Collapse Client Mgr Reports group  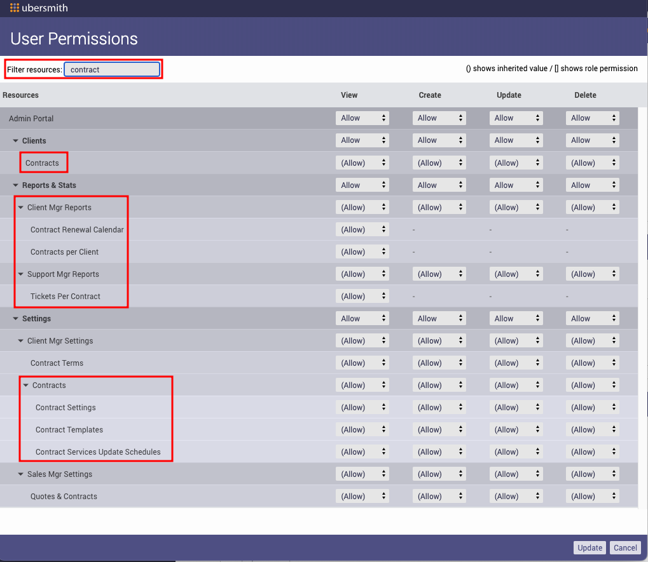pyautogui.click(x=21, y=208)
